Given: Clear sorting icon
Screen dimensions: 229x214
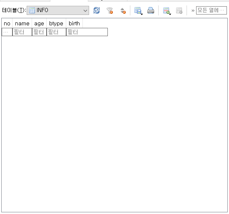Looking at the screenshot, I should click(x=123, y=11).
